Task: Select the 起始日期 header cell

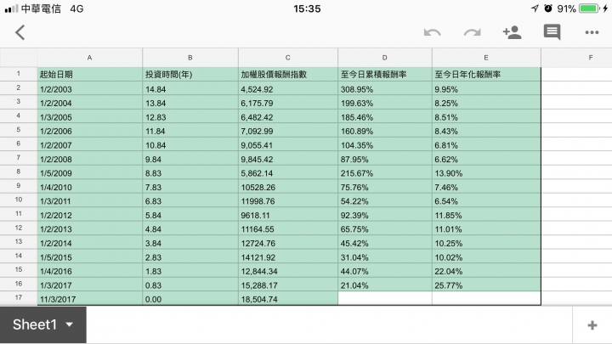Action: (x=90, y=75)
